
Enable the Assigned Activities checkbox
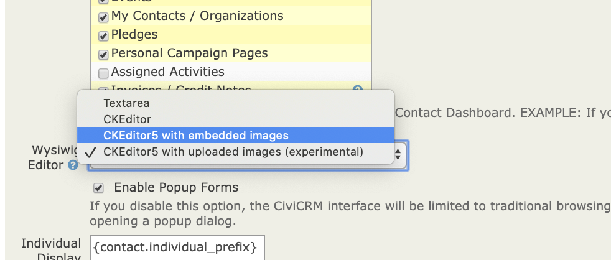coord(103,73)
